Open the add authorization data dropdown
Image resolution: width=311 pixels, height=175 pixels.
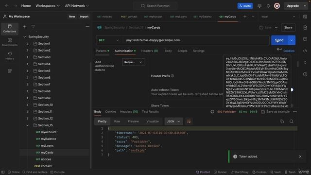coord(134,62)
